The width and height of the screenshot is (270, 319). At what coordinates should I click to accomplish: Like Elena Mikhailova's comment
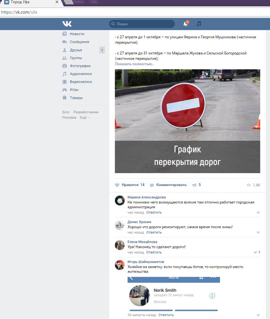click(x=255, y=253)
